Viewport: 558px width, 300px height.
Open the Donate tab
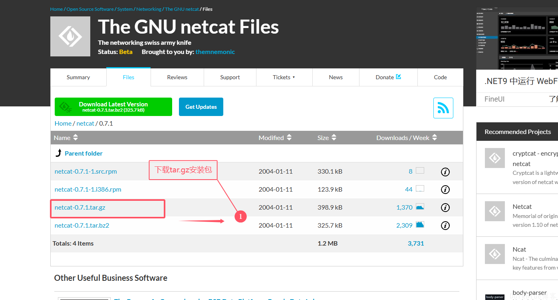[388, 77]
